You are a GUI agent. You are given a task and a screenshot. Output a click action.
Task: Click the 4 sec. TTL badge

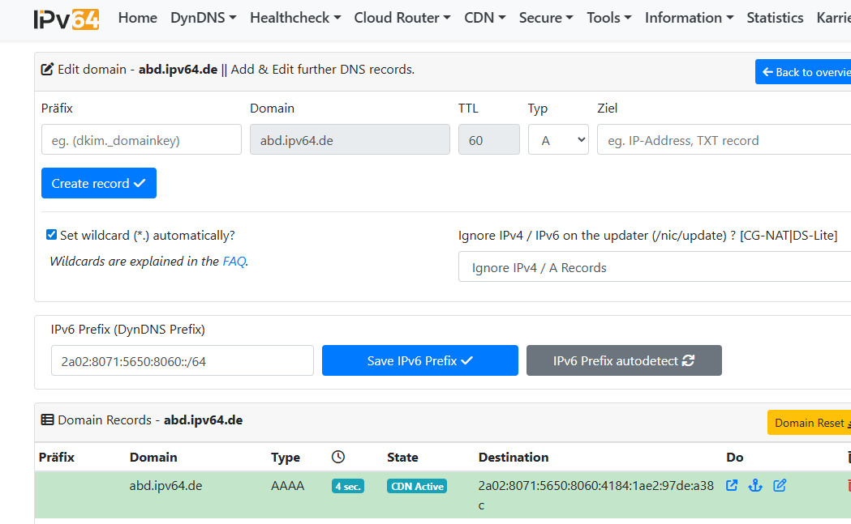click(348, 486)
